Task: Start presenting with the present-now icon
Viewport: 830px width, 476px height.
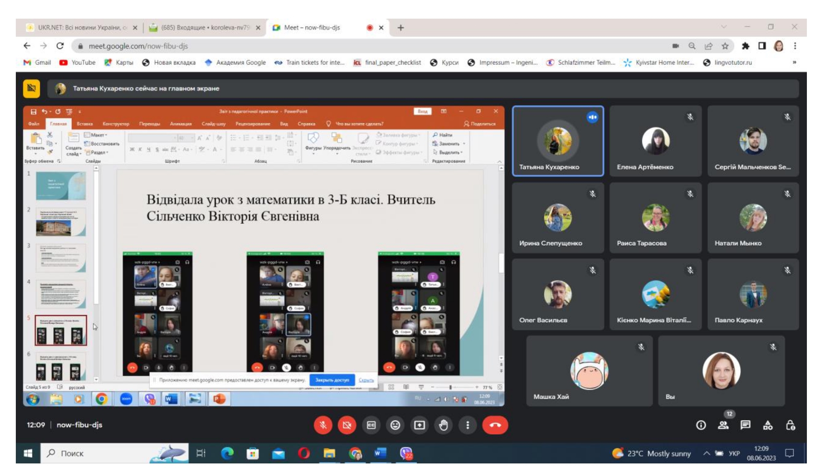Action: (x=419, y=425)
